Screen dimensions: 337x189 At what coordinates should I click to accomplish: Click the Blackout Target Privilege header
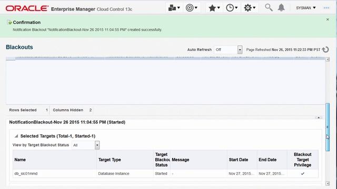click(x=303, y=160)
